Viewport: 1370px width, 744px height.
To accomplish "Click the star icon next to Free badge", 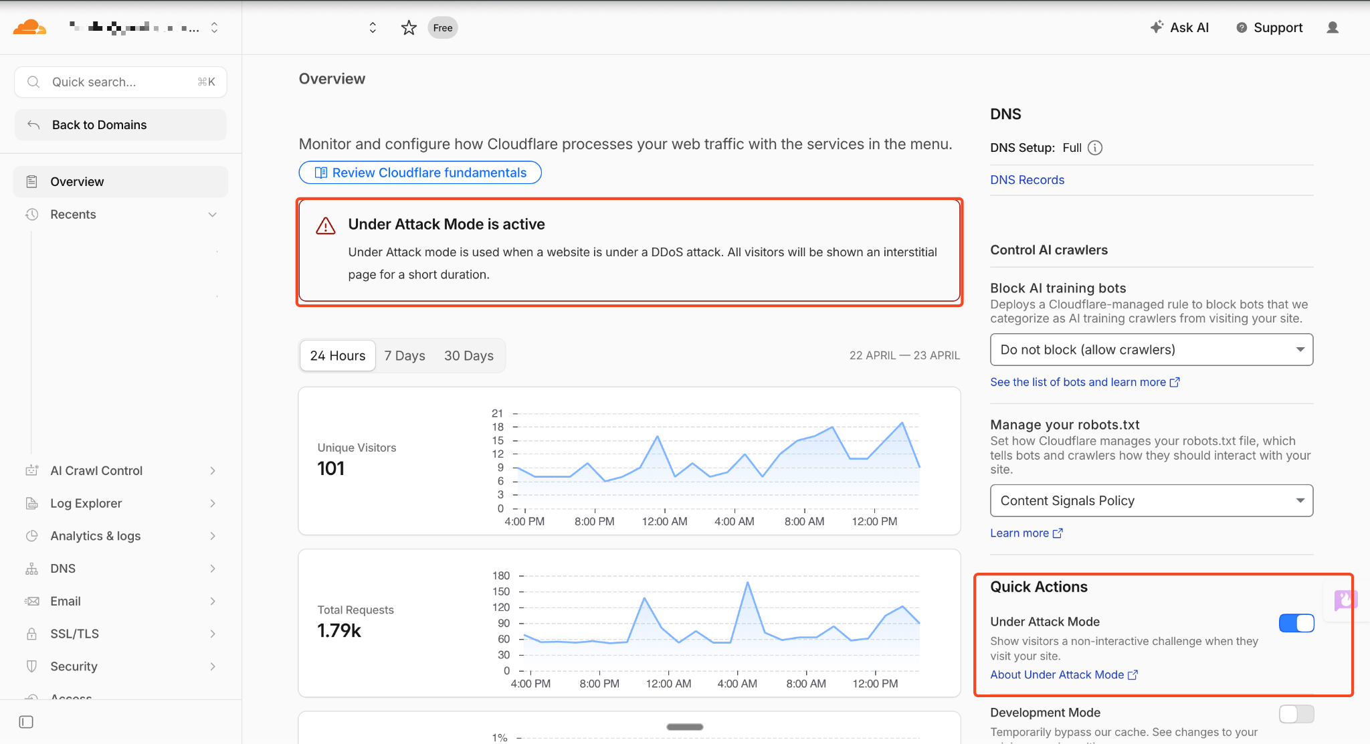I will pyautogui.click(x=409, y=27).
